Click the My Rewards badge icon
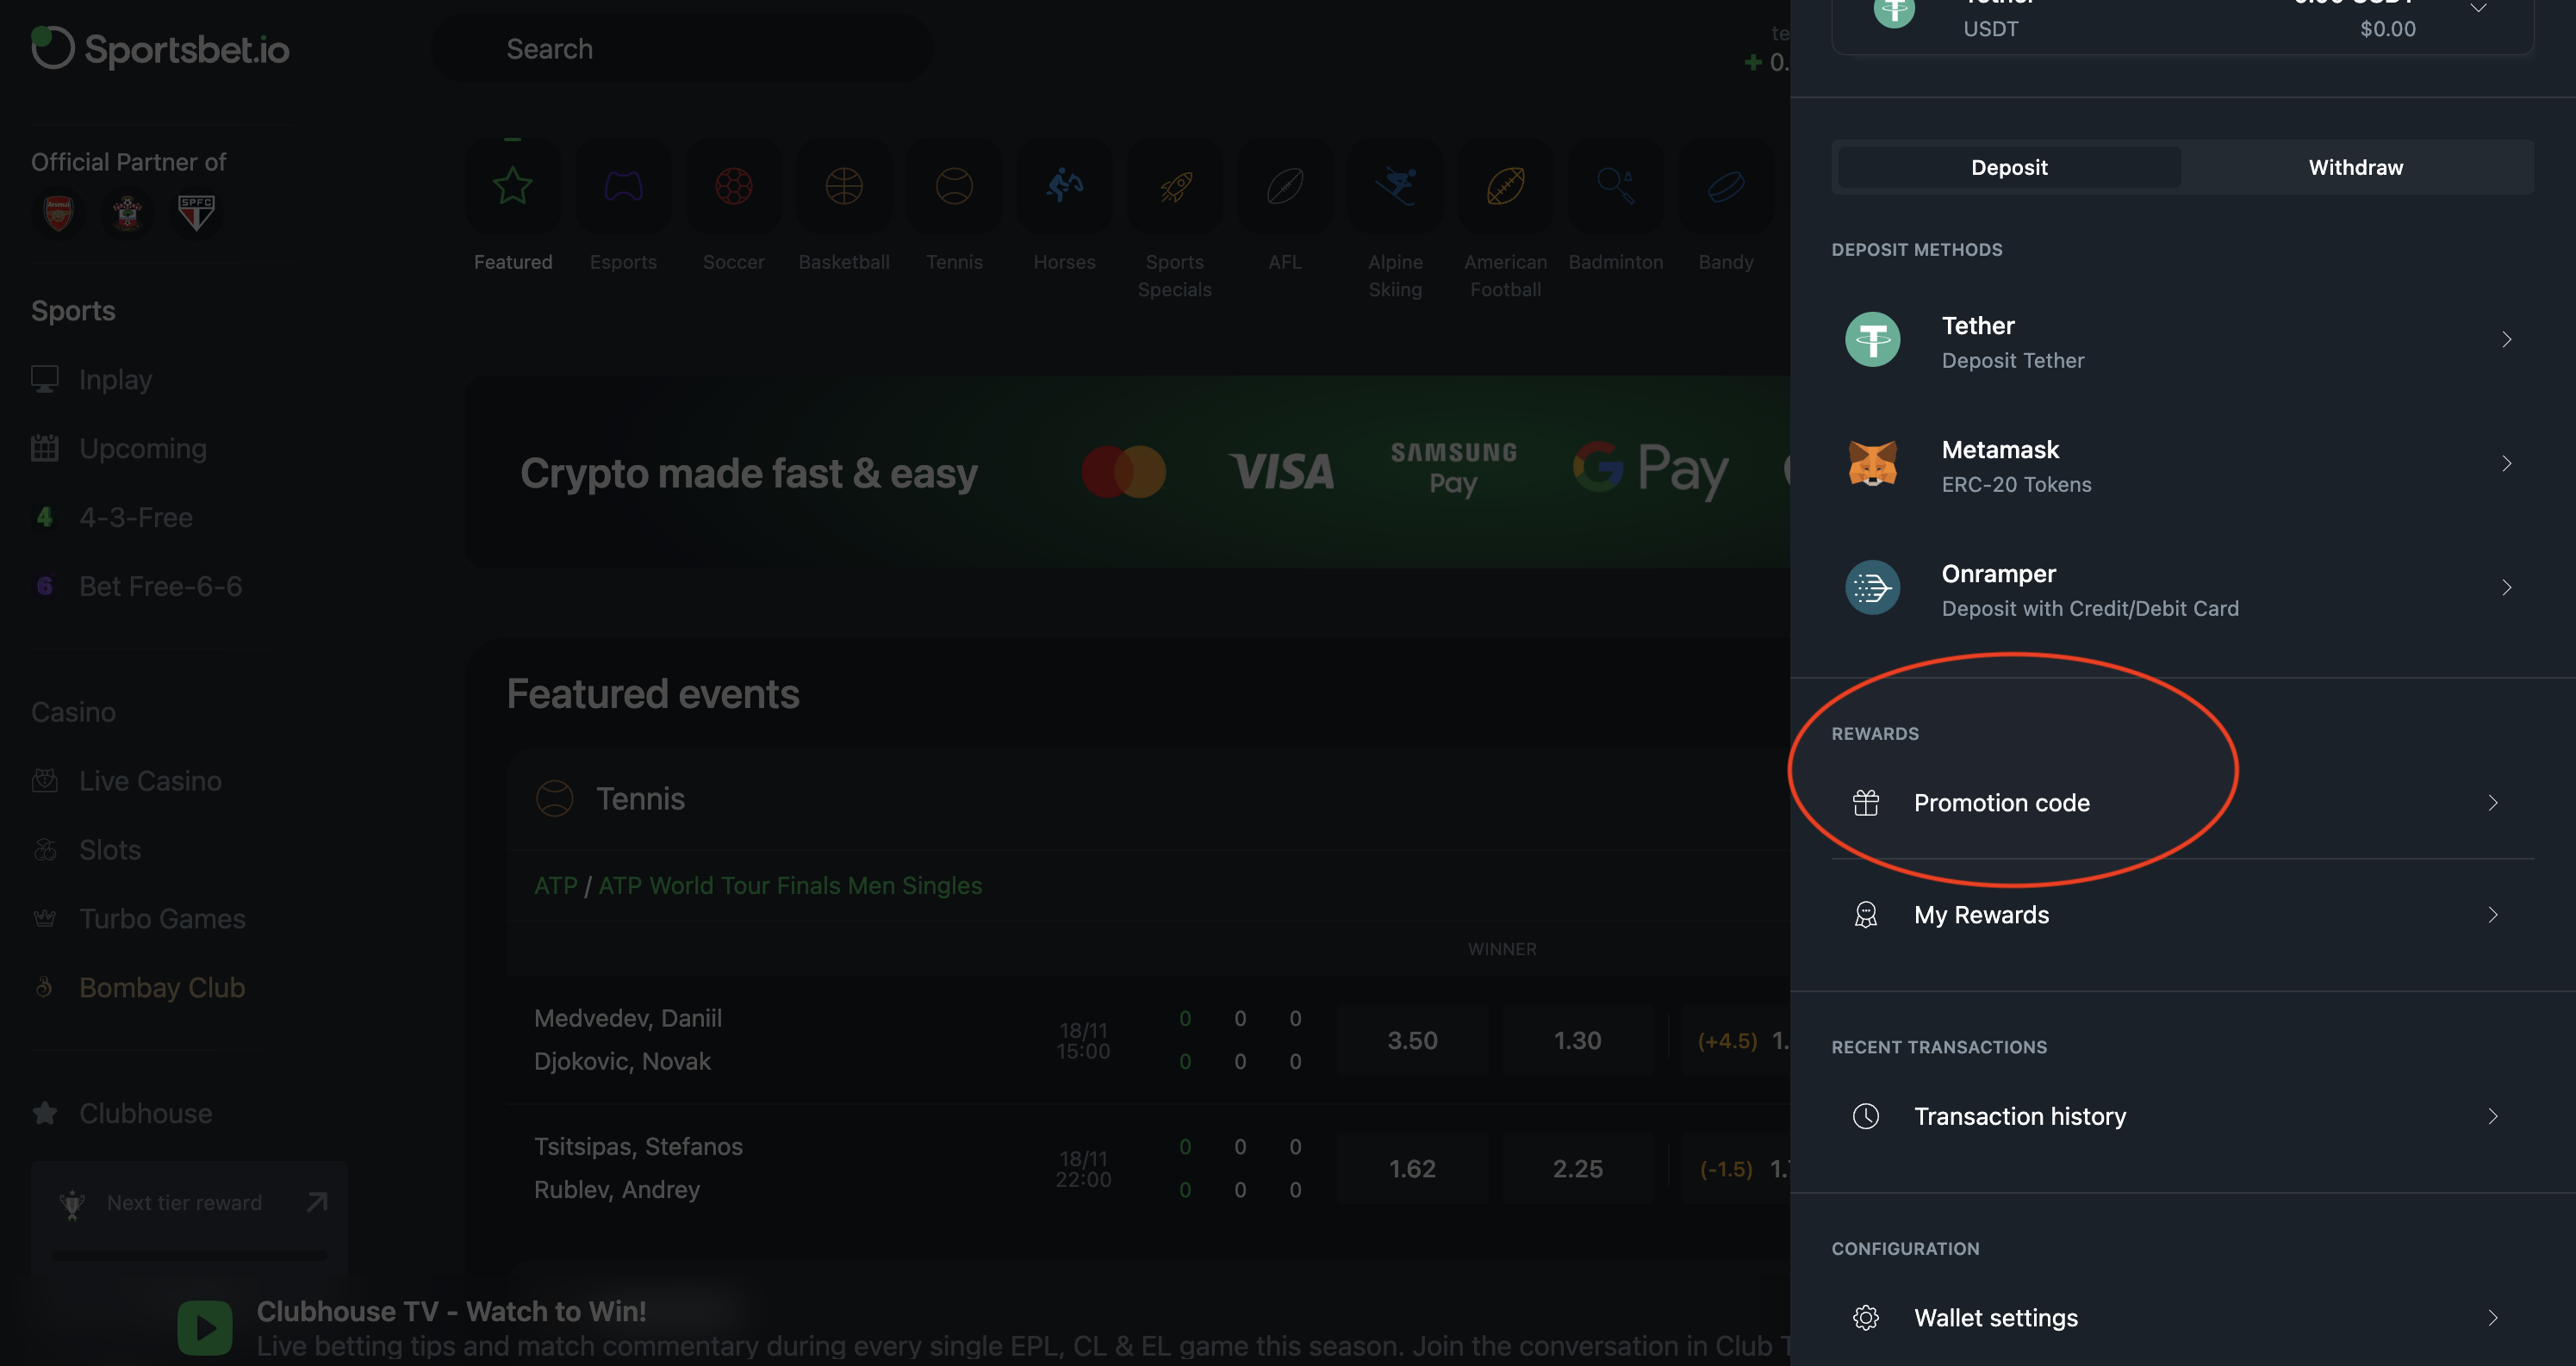Viewport: 2576px width, 1366px height. tap(1865, 915)
